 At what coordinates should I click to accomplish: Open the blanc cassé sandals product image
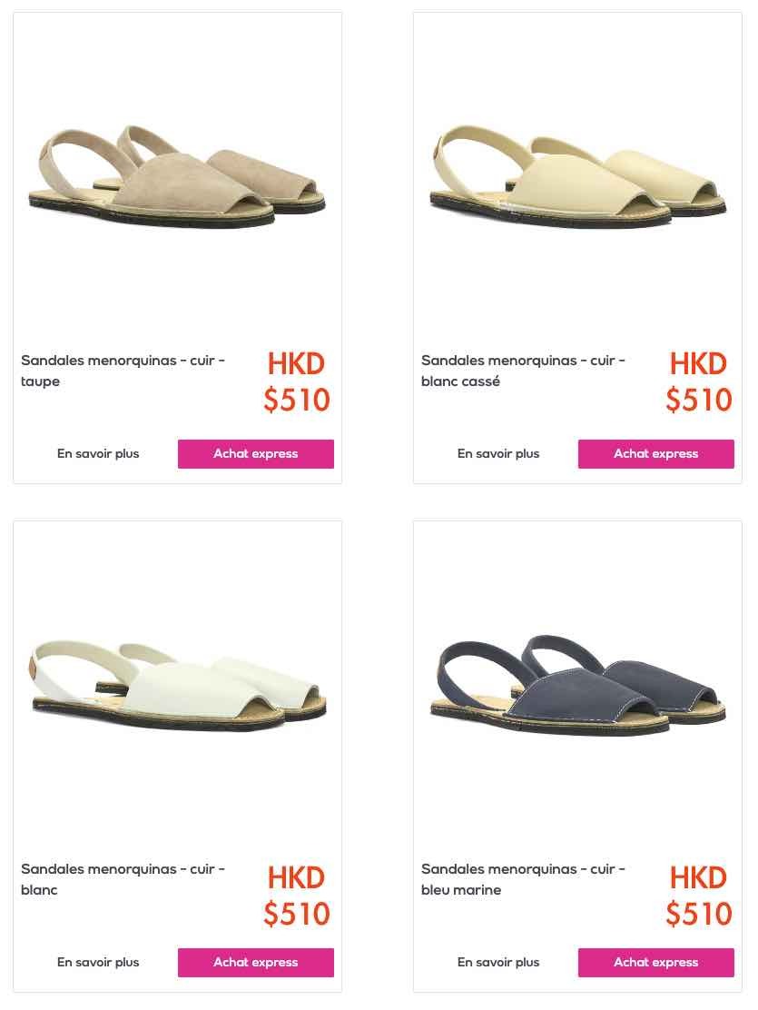click(577, 176)
